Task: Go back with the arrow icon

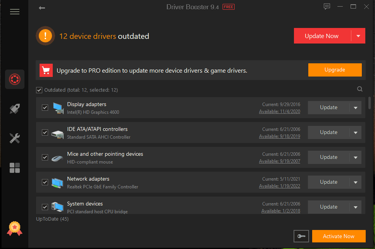Action: pos(42,8)
